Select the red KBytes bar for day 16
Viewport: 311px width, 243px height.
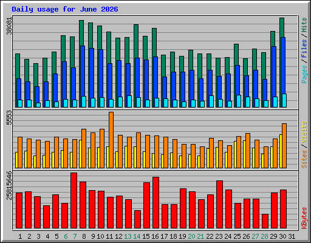155,203
